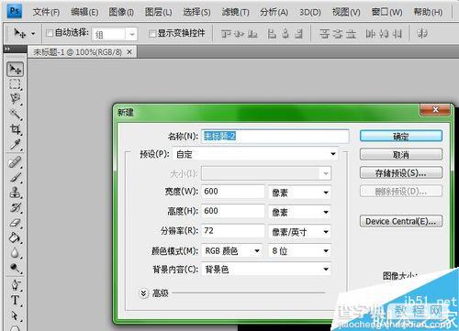Image resolution: width=459 pixels, height=331 pixels.
Task: Select the Healing Brush tool
Action: tap(15, 162)
